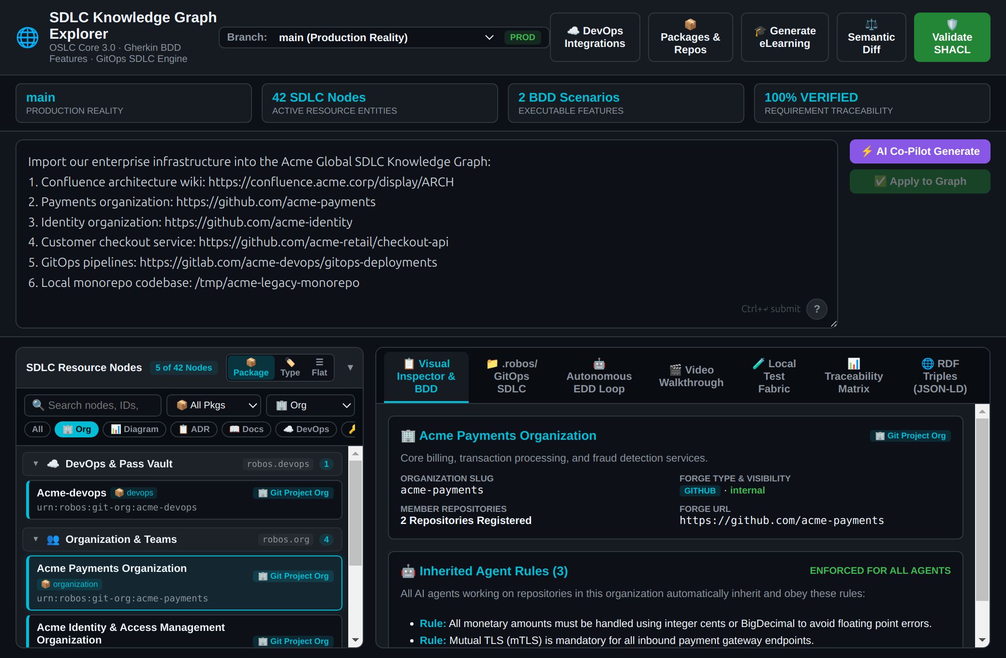This screenshot has width=1006, height=658.
Task: Run Validate SHACL
Action: pyautogui.click(x=952, y=37)
